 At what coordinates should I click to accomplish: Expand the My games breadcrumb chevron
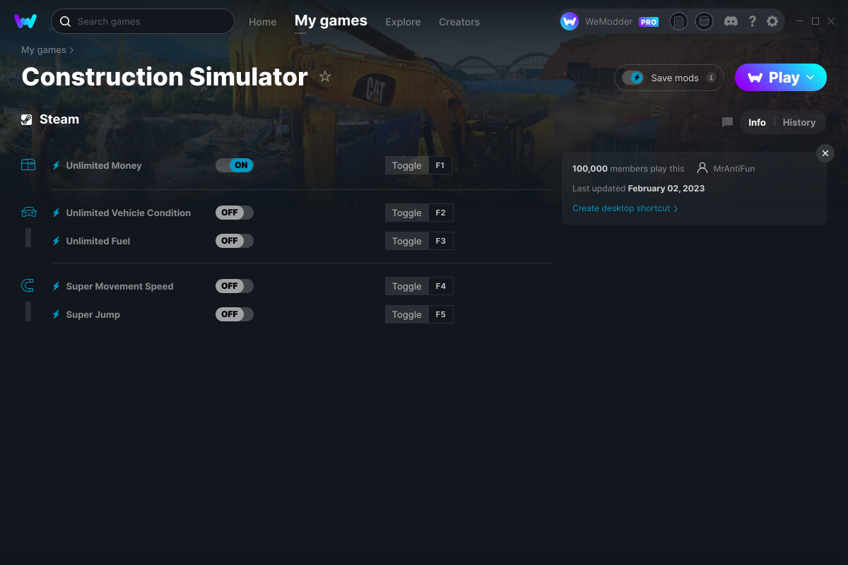[73, 50]
